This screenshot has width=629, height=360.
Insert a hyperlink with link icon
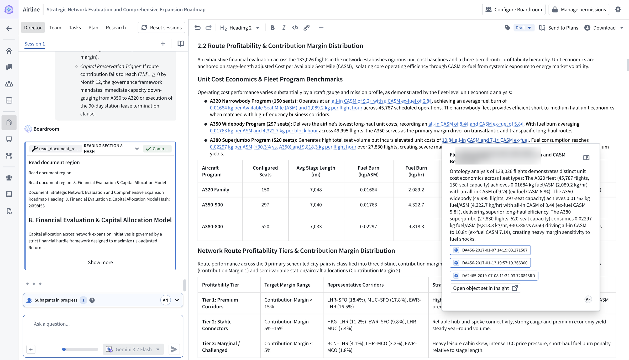pos(306,28)
